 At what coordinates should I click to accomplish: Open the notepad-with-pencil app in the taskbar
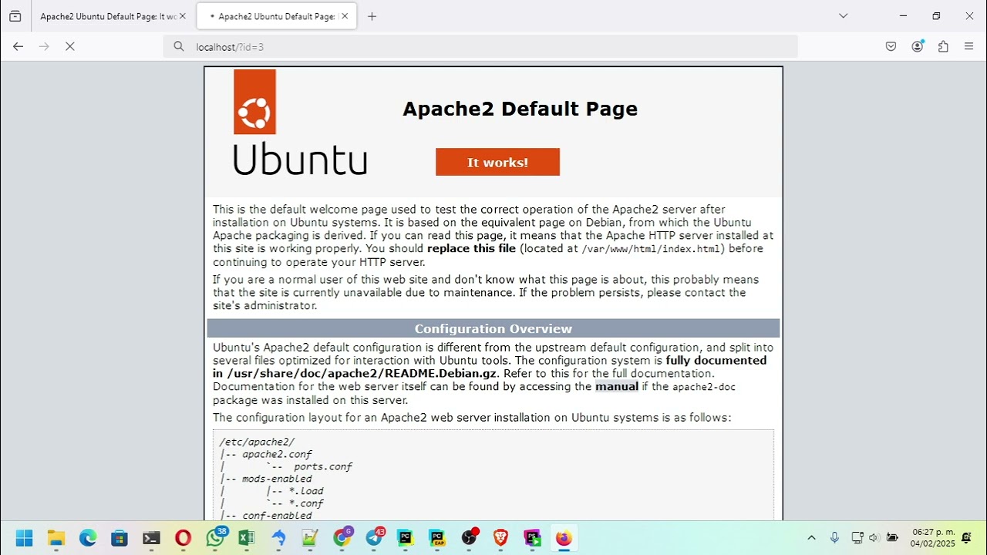[310, 537]
